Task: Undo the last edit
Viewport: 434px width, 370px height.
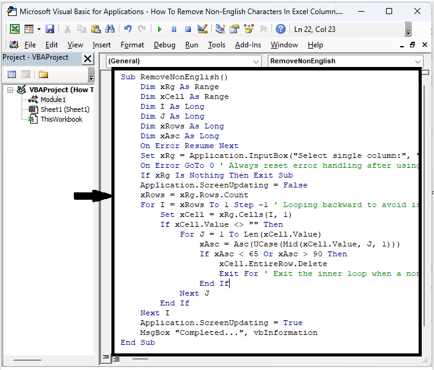Action: (127, 29)
